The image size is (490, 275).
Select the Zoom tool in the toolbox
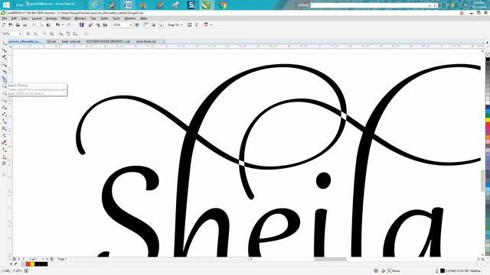4,64
